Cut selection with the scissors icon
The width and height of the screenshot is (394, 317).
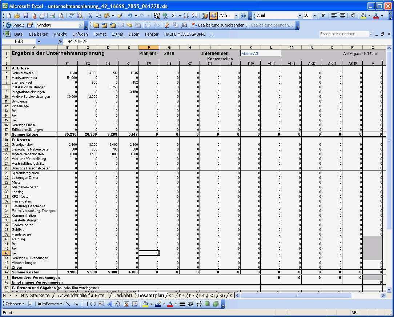click(90, 16)
